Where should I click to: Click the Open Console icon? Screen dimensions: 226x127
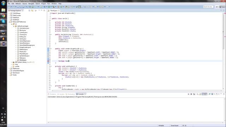tap(216, 94)
